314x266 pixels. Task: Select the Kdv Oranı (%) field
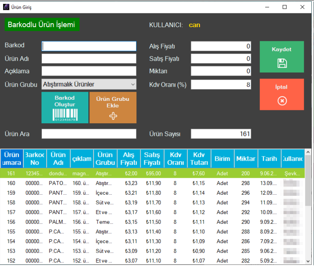tap(221, 84)
